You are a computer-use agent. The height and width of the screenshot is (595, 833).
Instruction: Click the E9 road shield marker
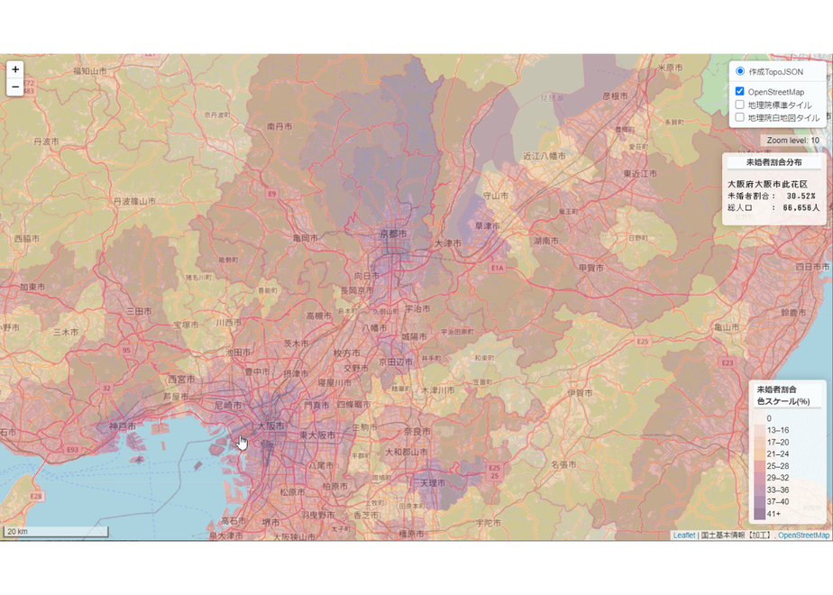pyautogui.click(x=272, y=194)
